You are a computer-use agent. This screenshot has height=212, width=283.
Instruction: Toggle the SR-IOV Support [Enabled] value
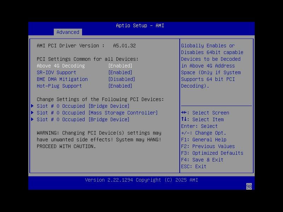point(120,72)
